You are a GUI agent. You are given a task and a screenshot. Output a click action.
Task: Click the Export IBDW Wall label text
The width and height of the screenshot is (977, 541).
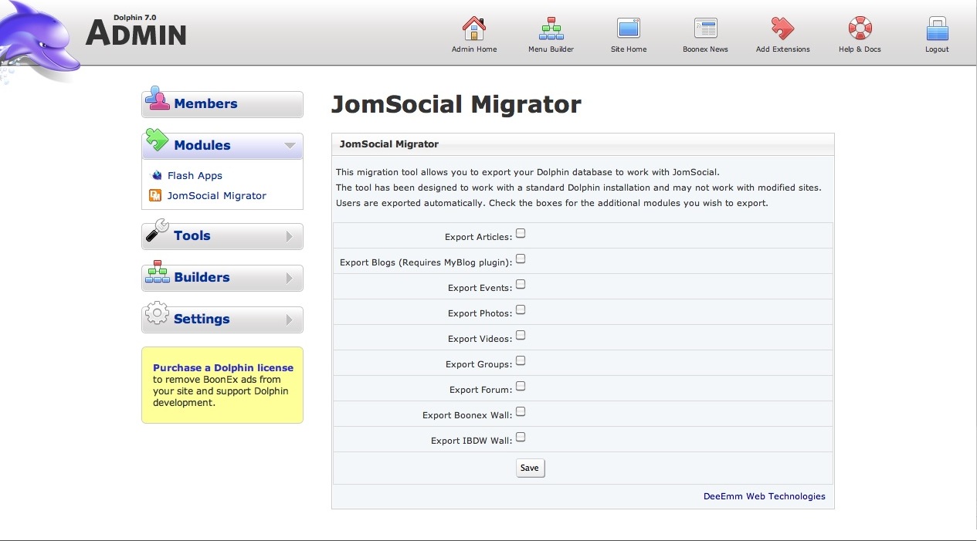(472, 441)
